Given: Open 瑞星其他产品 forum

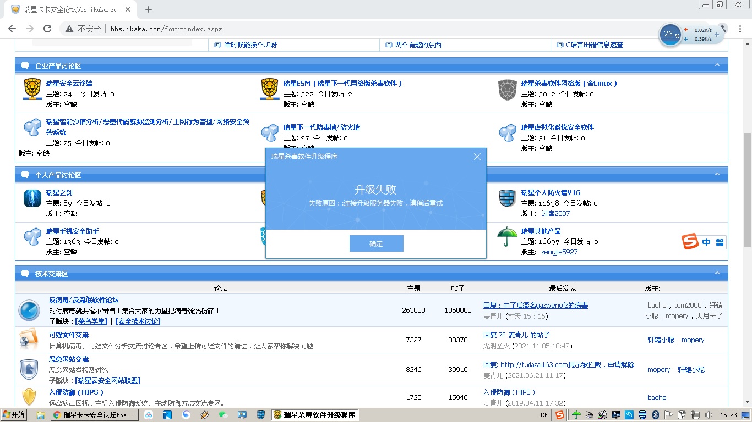Looking at the screenshot, I should [541, 231].
